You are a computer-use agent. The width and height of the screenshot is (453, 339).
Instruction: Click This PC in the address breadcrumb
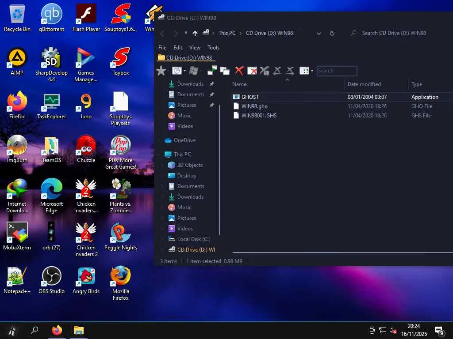click(227, 33)
